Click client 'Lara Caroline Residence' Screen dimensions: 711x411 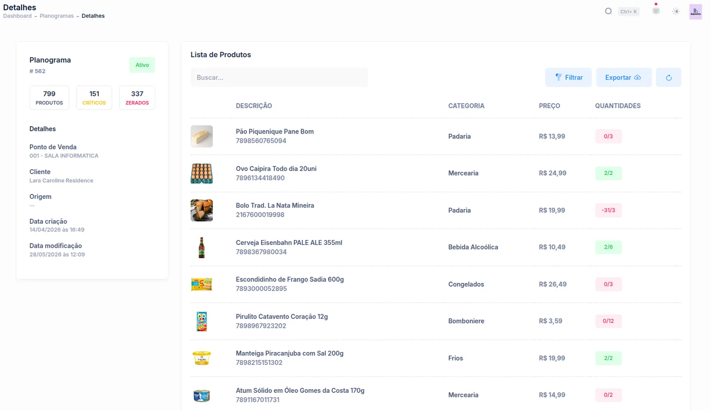(x=61, y=181)
